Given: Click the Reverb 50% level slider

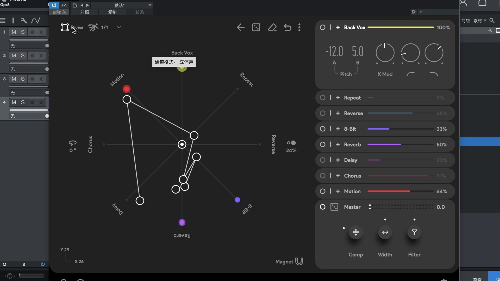Looking at the screenshot, I should [x=401, y=144].
